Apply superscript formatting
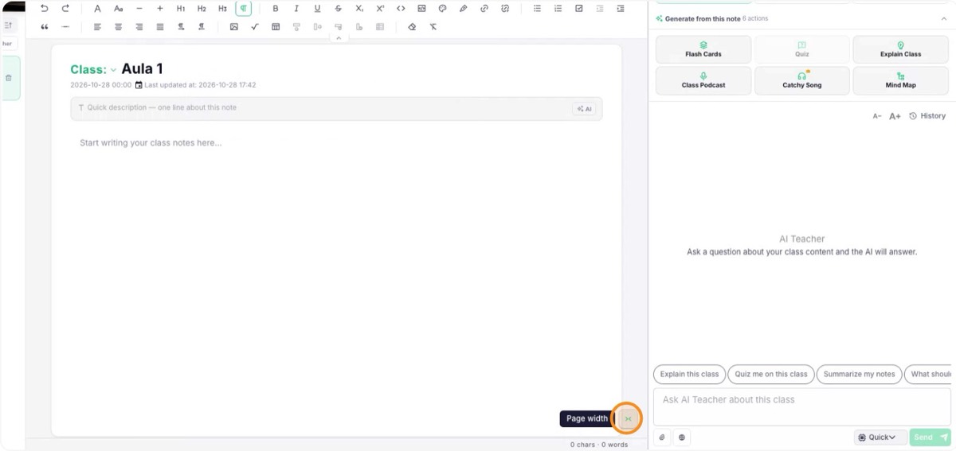 coord(380,8)
